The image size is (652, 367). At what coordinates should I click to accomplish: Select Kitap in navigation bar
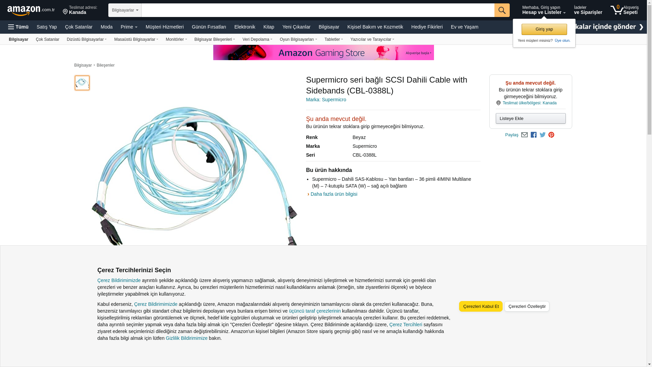(x=269, y=27)
